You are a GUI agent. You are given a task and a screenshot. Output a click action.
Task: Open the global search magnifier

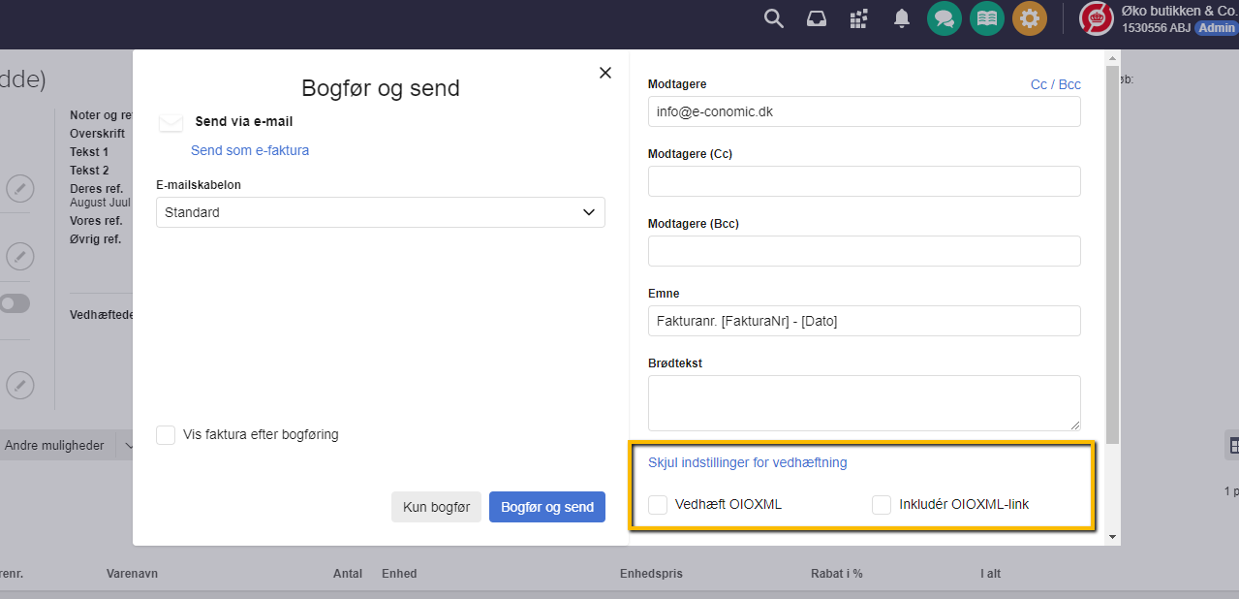point(773,18)
